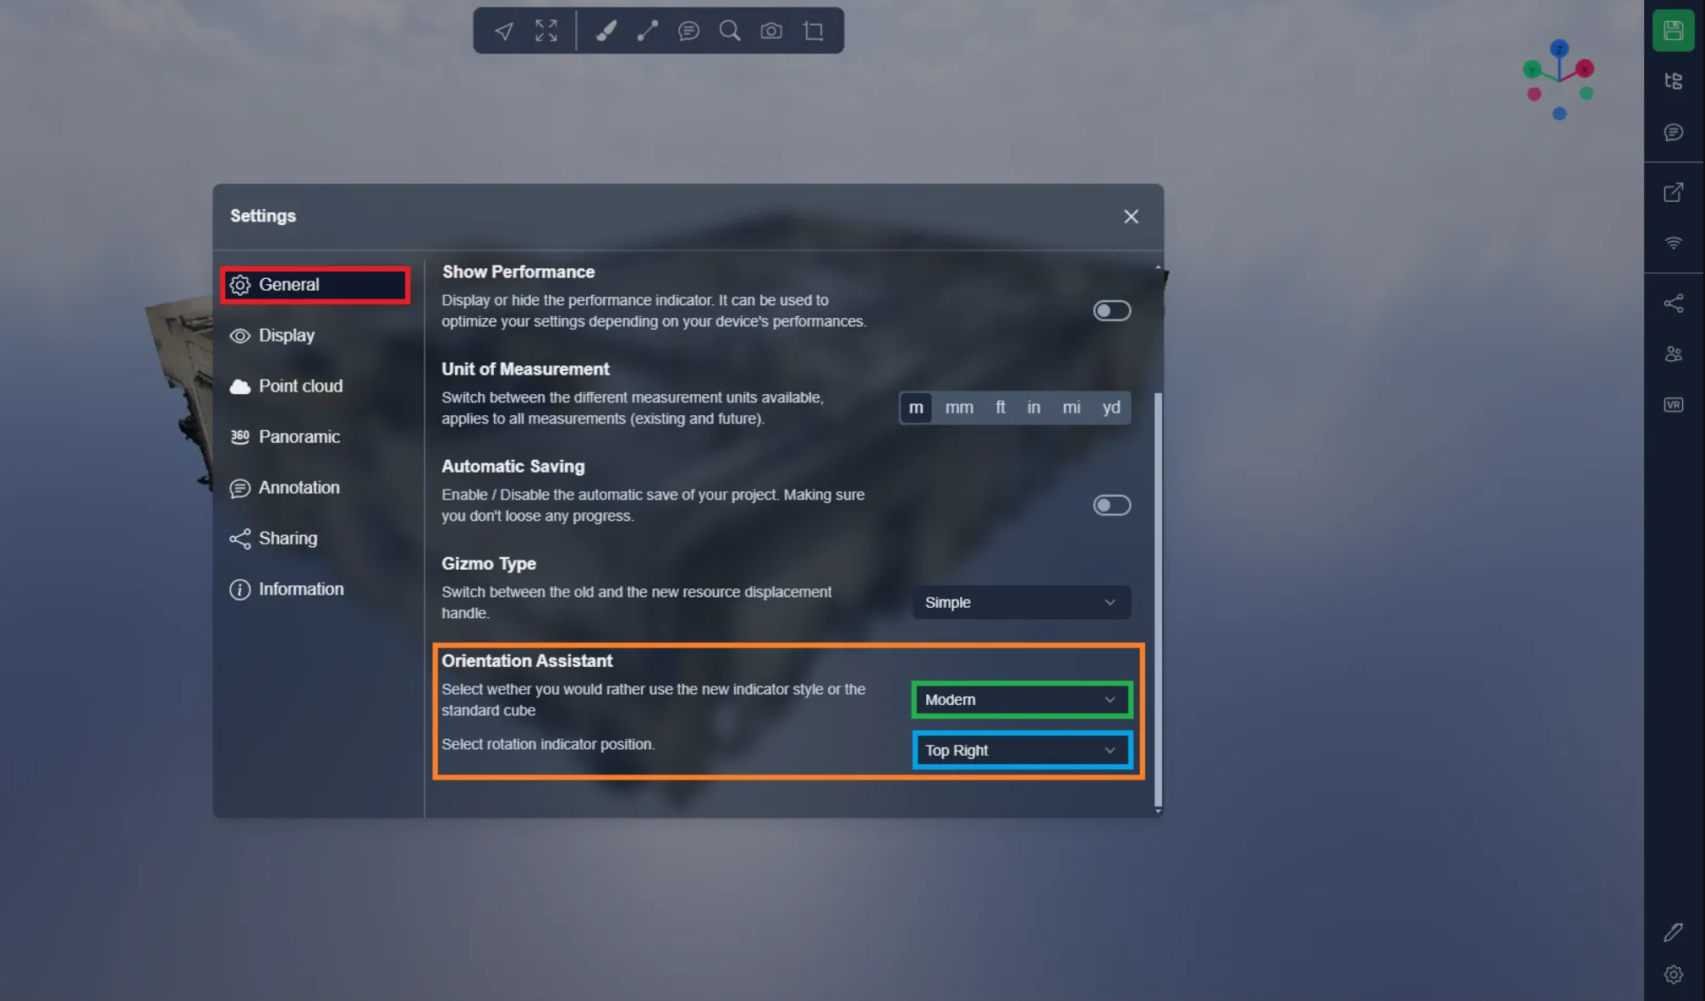The width and height of the screenshot is (1705, 1001).
Task: Click the magnifier search tool icon
Action: [730, 31]
